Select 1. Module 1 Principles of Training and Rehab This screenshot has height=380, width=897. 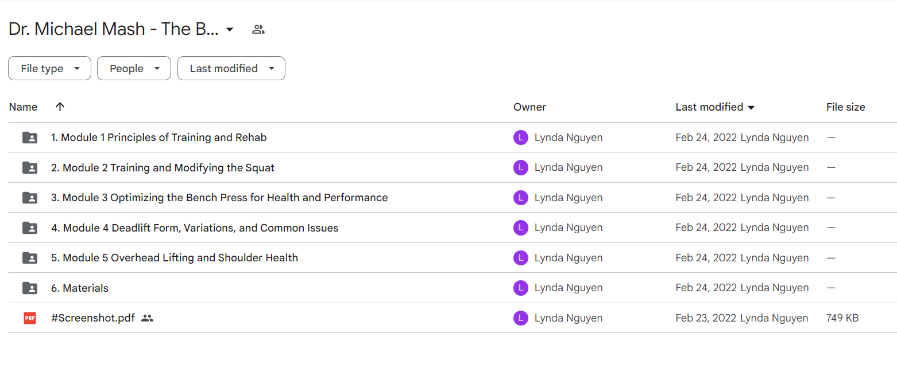coord(159,138)
